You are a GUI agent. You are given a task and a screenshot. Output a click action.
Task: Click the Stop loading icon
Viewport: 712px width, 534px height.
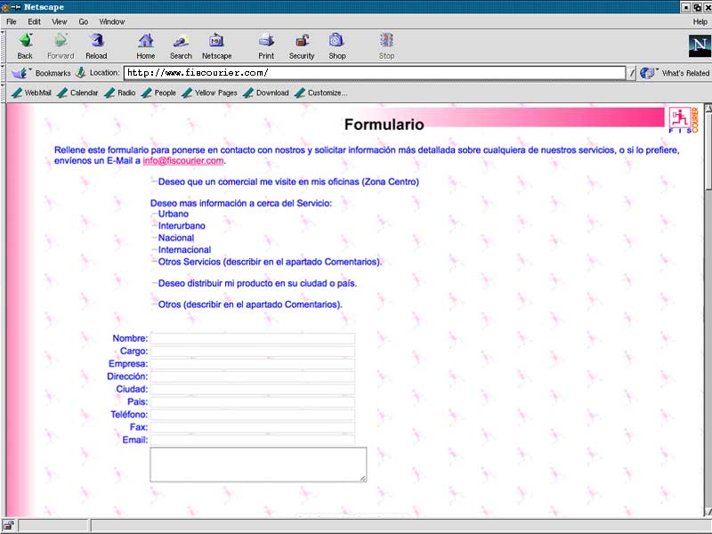(x=386, y=46)
